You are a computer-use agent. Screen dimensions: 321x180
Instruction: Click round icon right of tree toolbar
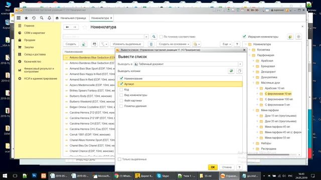pyautogui.click(x=298, y=36)
